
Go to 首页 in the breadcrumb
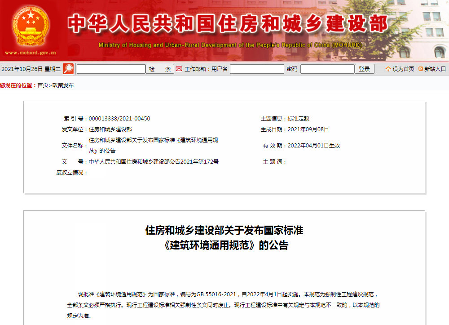tap(43, 85)
